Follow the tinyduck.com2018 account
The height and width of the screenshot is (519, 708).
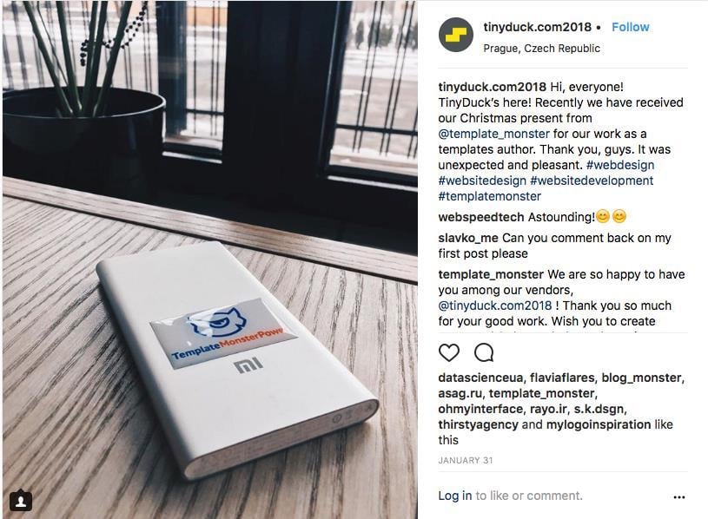(631, 27)
